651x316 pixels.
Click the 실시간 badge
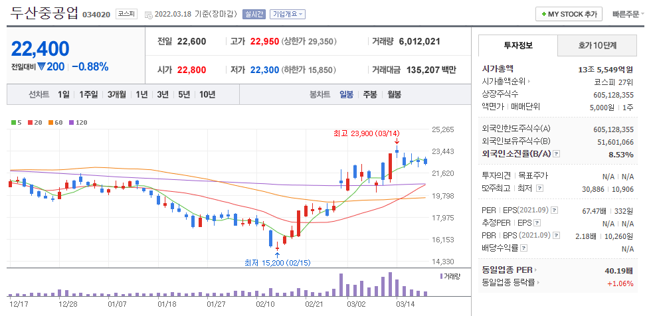pos(254,14)
